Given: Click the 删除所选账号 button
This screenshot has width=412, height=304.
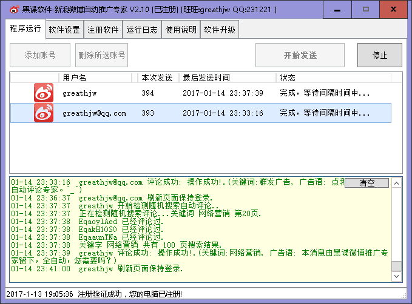Looking at the screenshot, I should pos(102,55).
